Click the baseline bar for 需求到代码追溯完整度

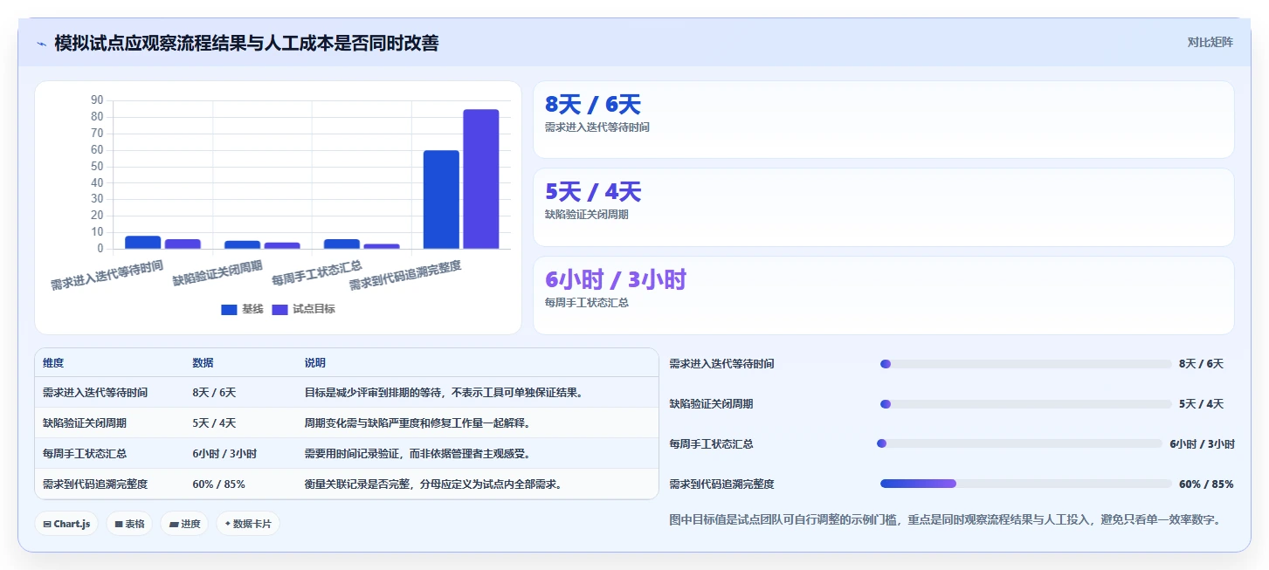point(441,200)
